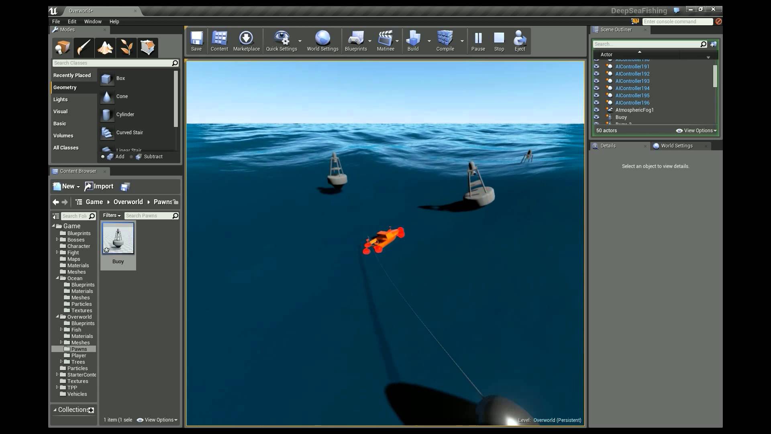This screenshot has width=771, height=434.
Task: Save all content browser assets icon
Action: [x=125, y=186]
